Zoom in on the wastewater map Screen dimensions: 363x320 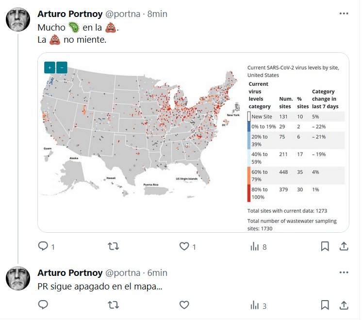pos(49,67)
